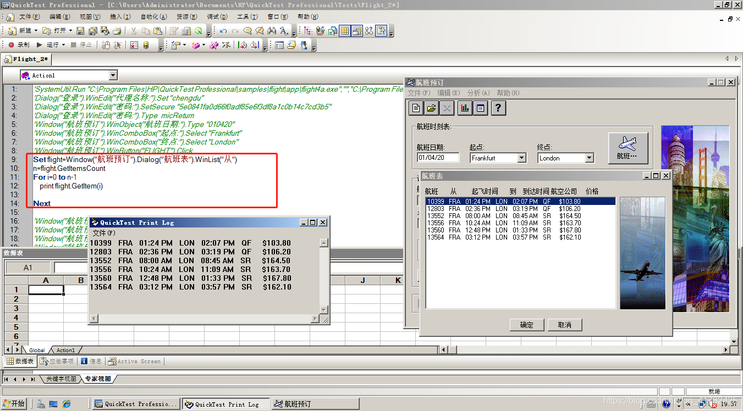This screenshot has width=743, height=411.
Task: Click the 开始 Start button
Action: point(14,404)
